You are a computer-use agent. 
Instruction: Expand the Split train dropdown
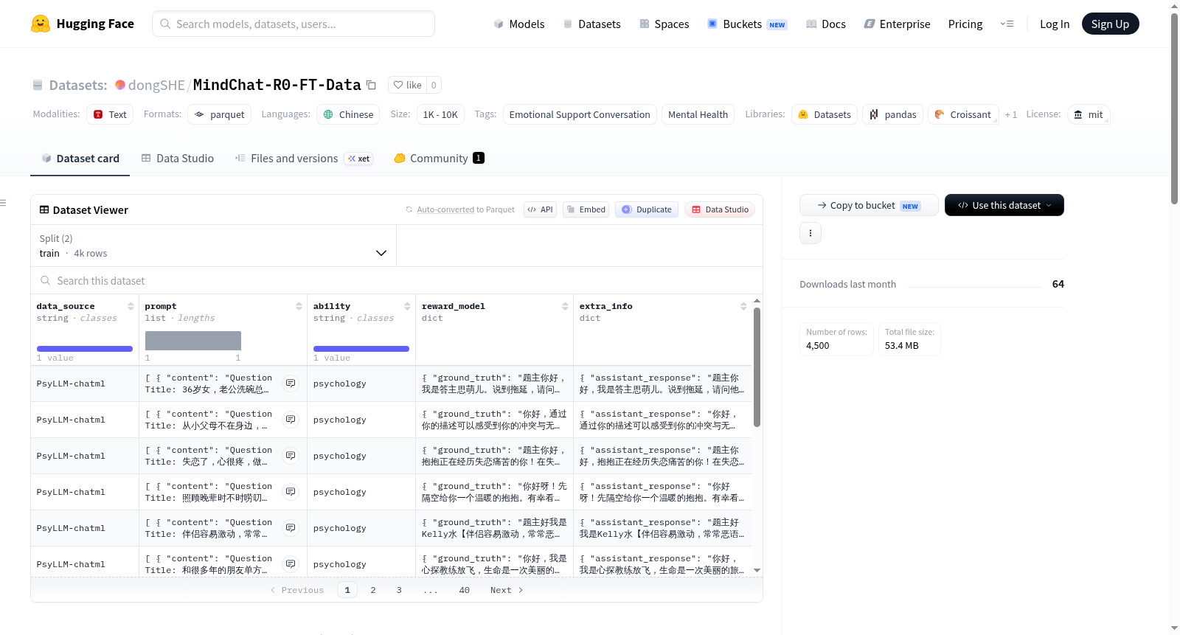tap(213, 246)
